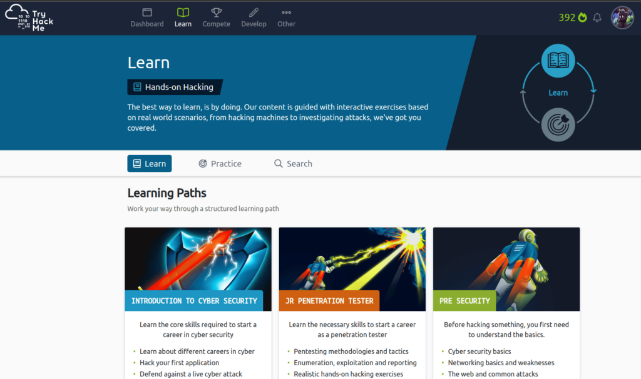Switch to the Practice tab
641x379 pixels.
(220, 164)
